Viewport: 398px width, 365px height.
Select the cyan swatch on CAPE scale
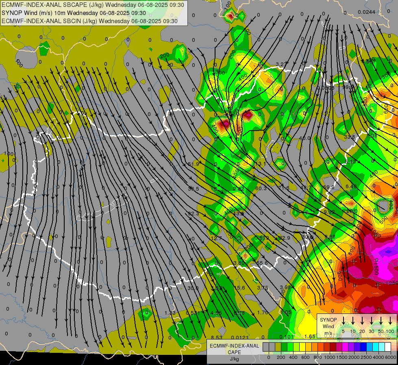click(376, 347)
